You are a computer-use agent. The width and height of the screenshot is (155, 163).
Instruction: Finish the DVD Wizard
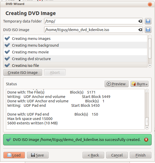click(x=140, y=155)
